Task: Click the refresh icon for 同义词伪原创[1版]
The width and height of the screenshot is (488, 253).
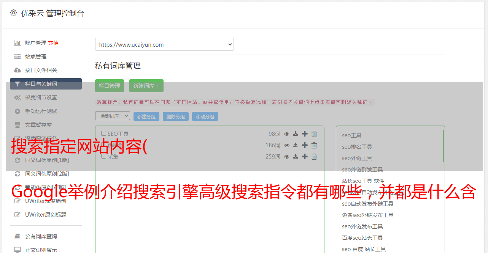Action: coord(17,160)
